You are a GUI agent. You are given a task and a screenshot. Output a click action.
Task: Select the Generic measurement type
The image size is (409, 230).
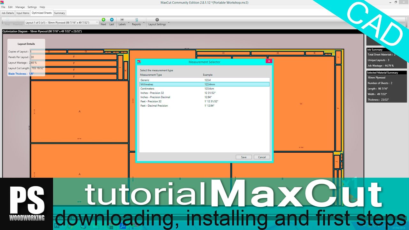point(204,80)
